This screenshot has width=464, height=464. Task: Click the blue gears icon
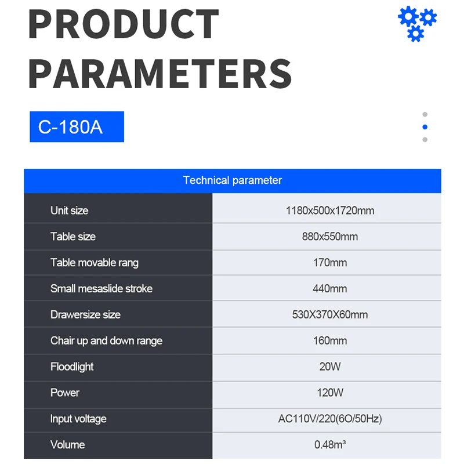pyautogui.click(x=417, y=23)
